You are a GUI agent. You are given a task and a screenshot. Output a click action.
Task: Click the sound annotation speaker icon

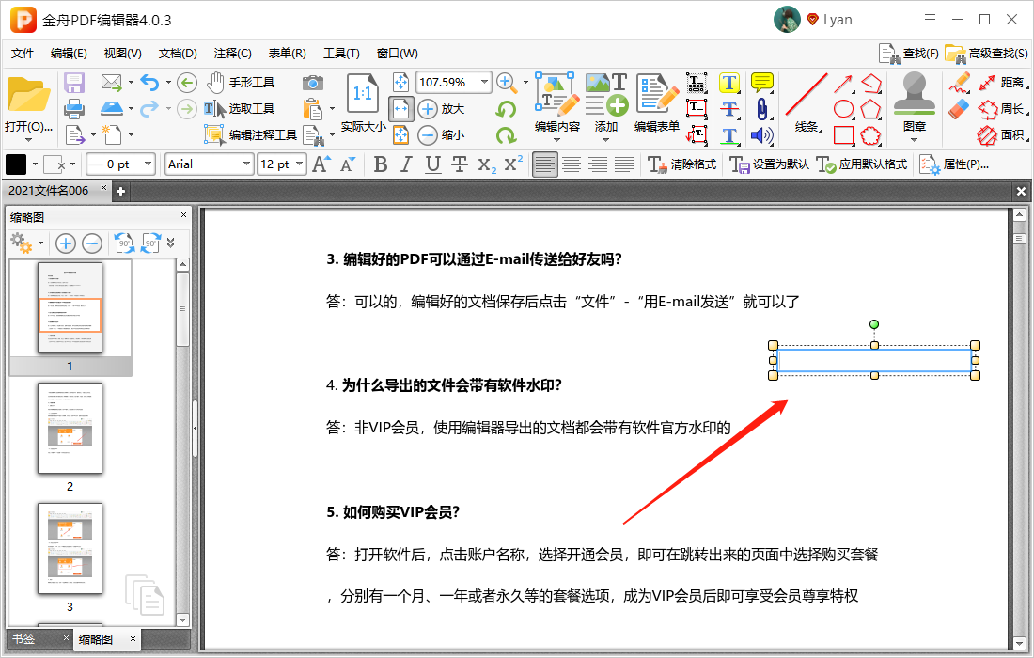point(762,135)
